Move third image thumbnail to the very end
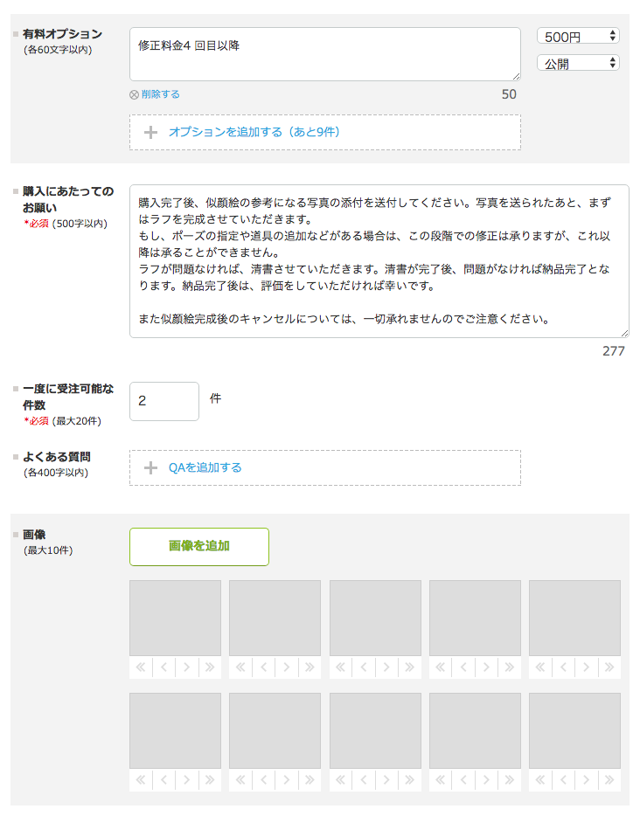Screen dimensions: 640x823 click(x=409, y=667)
